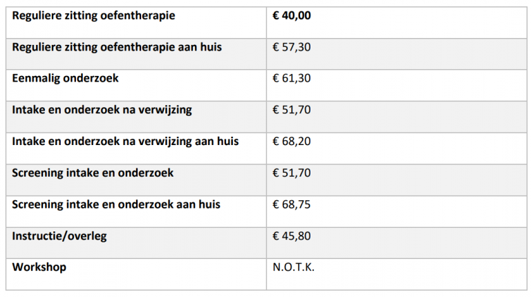
Task: Click the € 45,80 price cell
Action: 292,236
